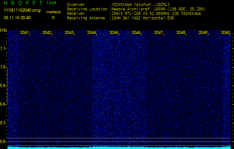Select the filename YY2511162040.png
This screenshot has height=149, width=234.
pos(22,10)
